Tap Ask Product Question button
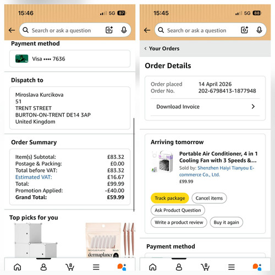Image resolution: width=275 pixels, height=275 pixels. [x=178, y=210]
